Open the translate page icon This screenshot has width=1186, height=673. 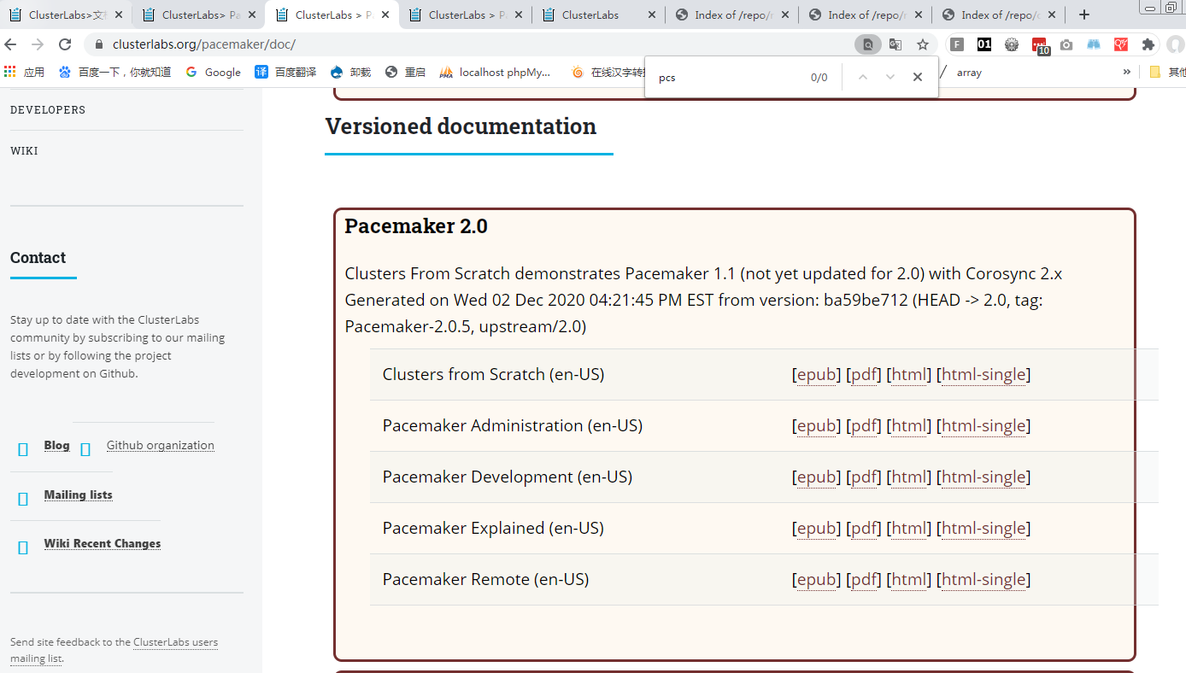pos(895,44)
